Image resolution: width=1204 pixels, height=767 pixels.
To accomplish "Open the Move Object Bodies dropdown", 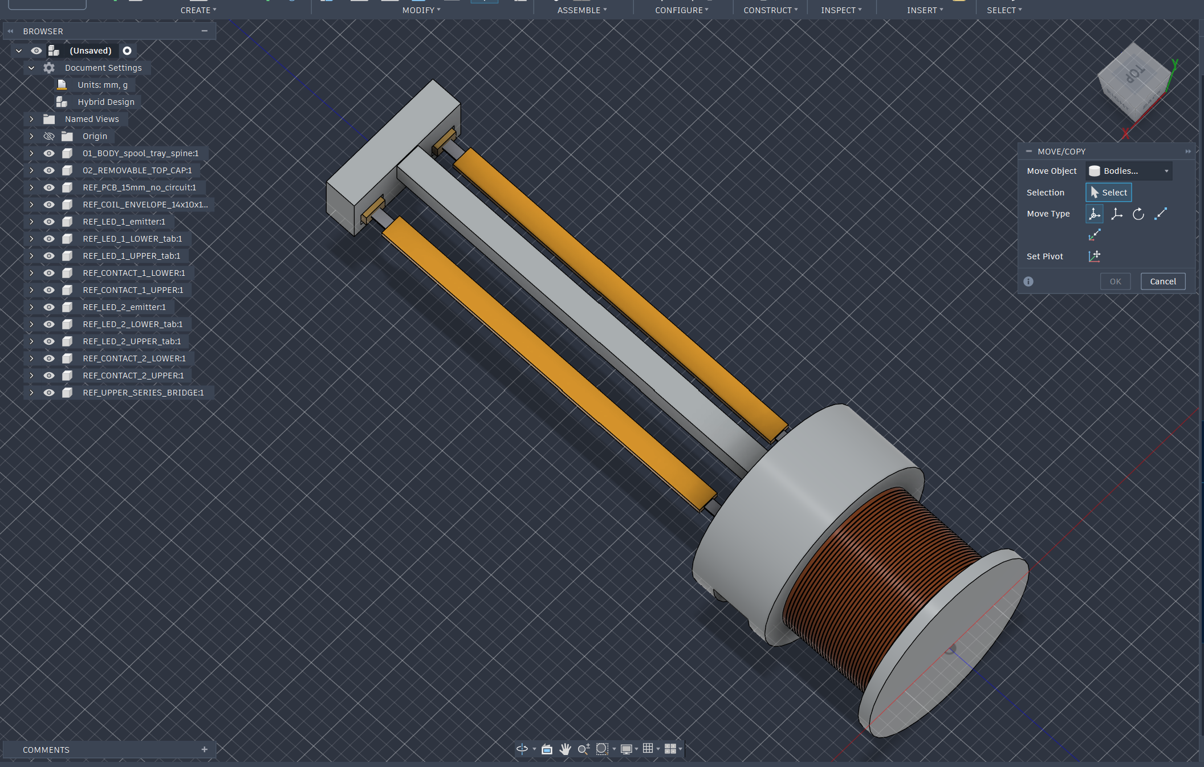I will (x=1129, y=171).
